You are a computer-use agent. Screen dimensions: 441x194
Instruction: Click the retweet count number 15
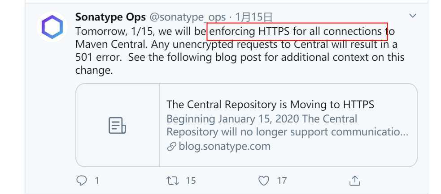[x=190, y=181]
